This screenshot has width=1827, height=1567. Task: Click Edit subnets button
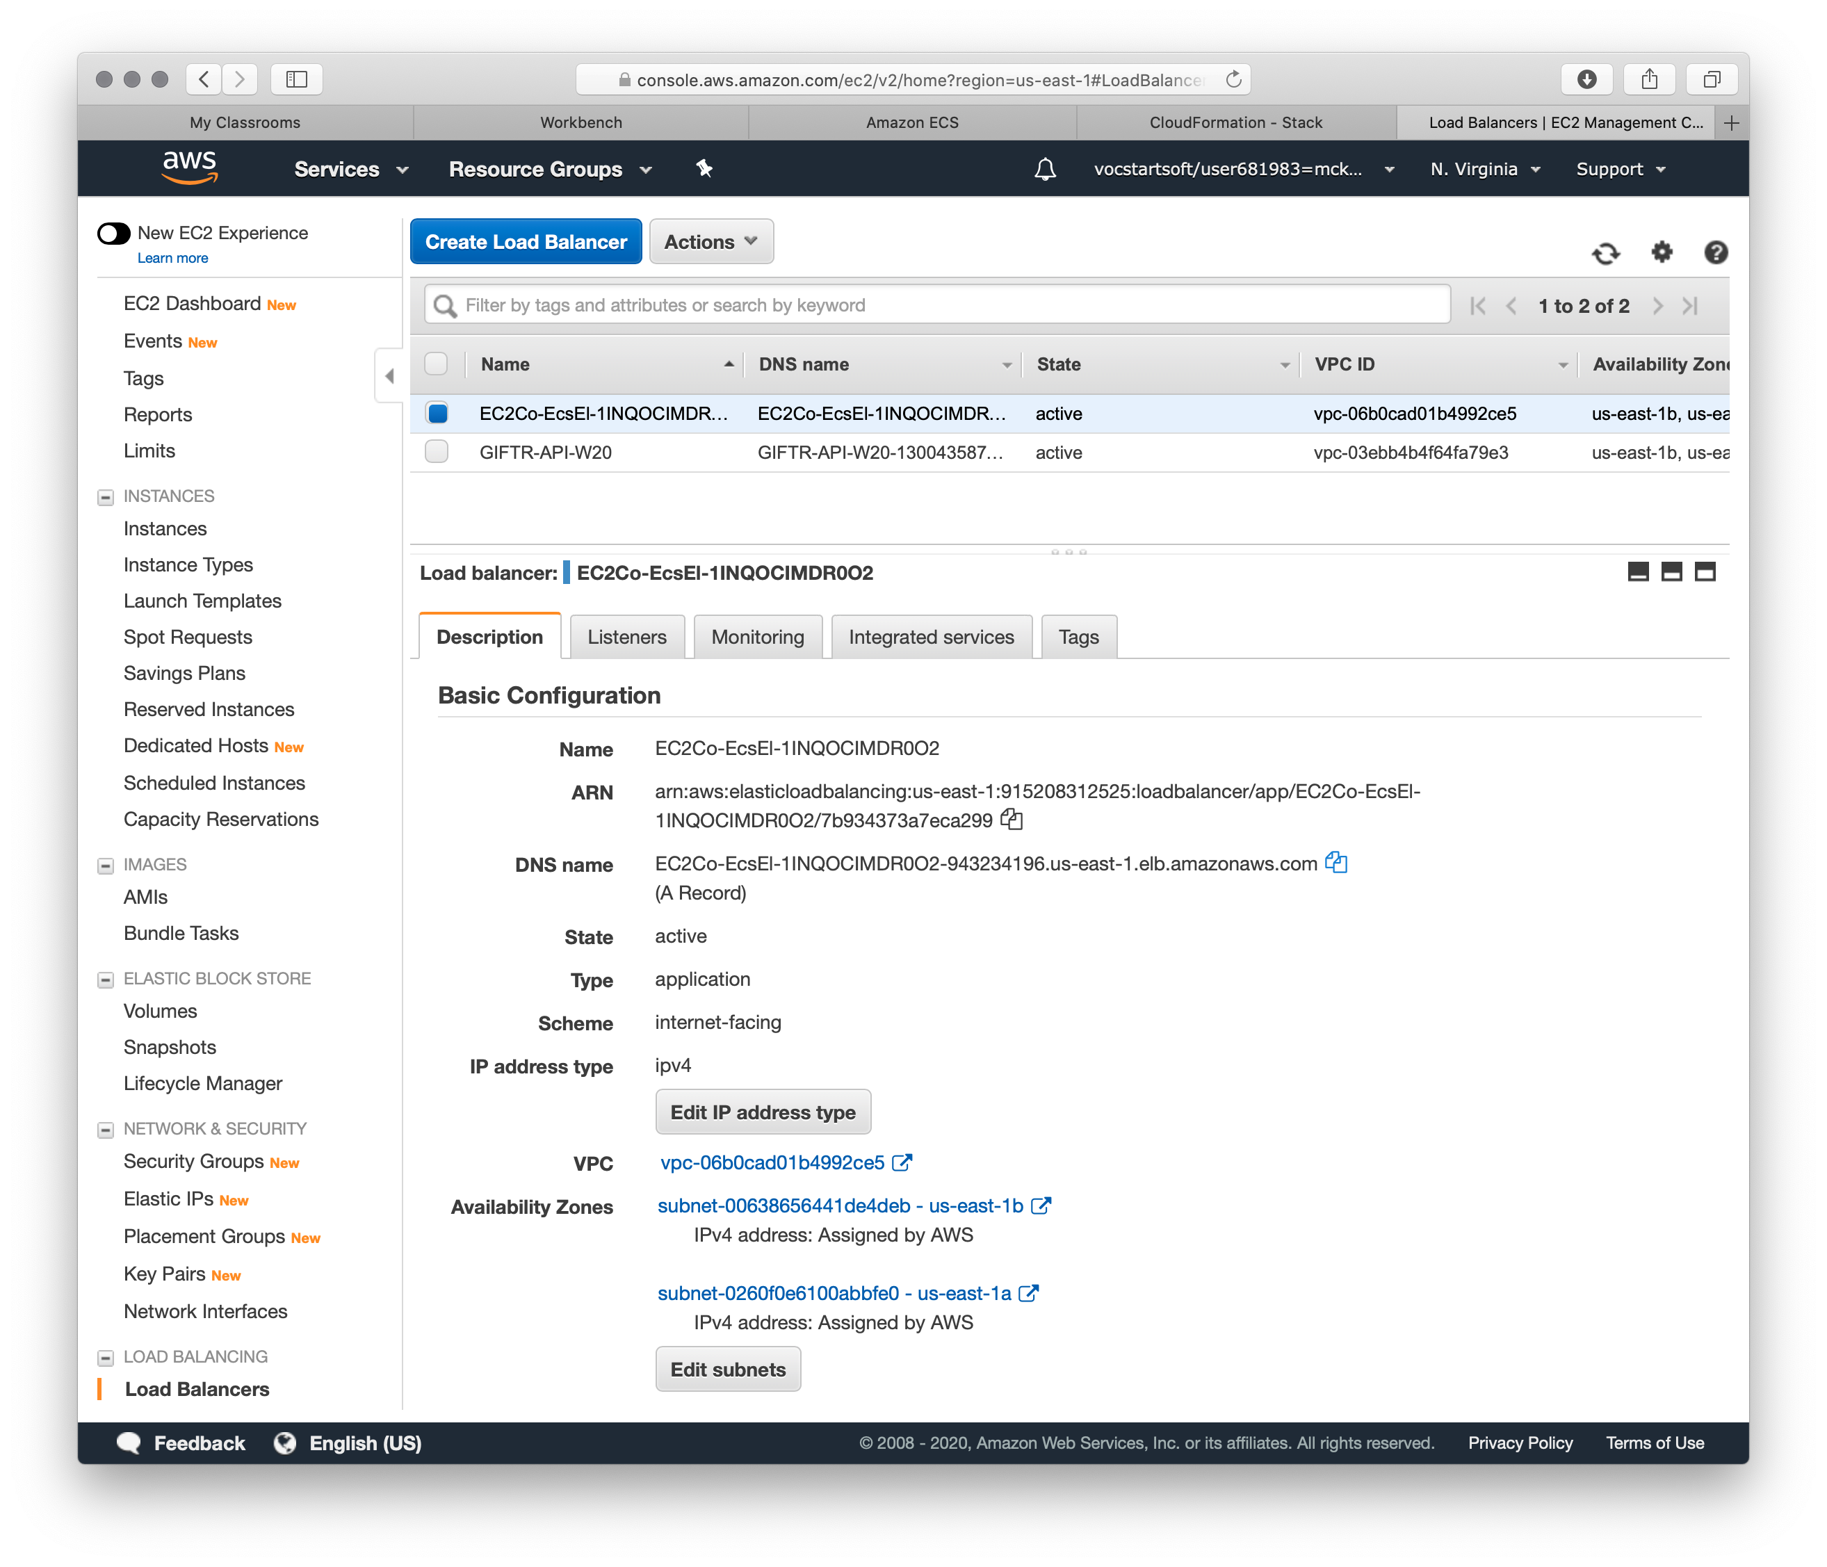[727, 1370]
